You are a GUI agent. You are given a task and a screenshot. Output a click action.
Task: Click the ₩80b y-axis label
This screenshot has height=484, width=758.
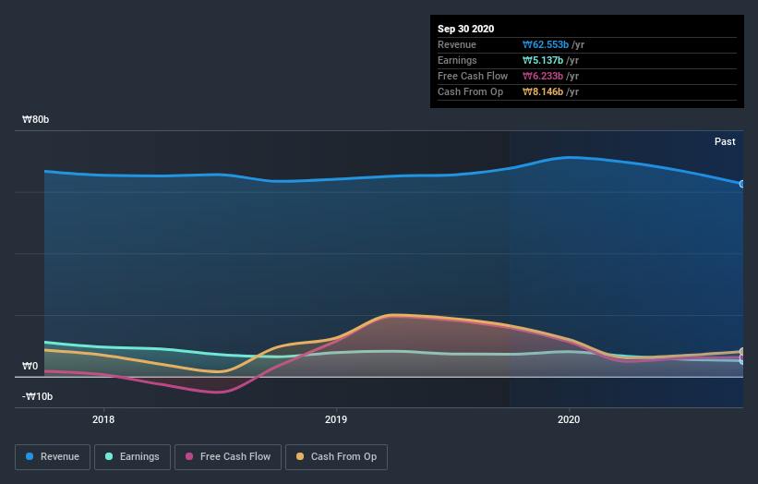click(x=35, y=119)
